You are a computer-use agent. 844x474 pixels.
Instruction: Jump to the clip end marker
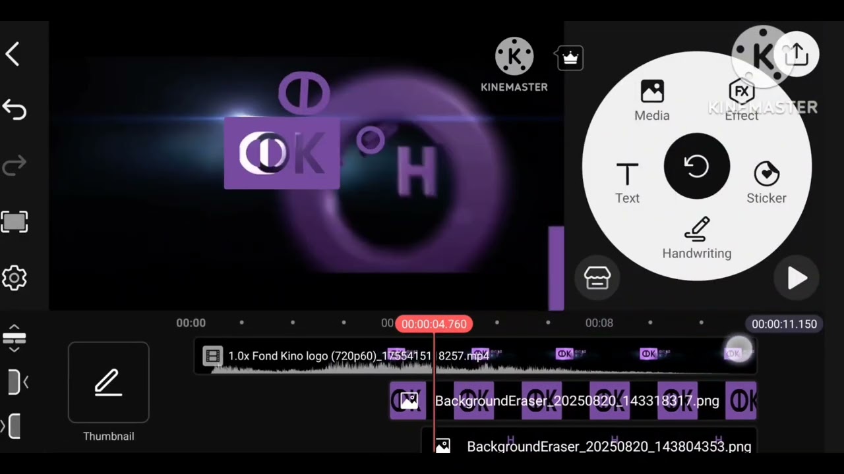click(12, 427)
